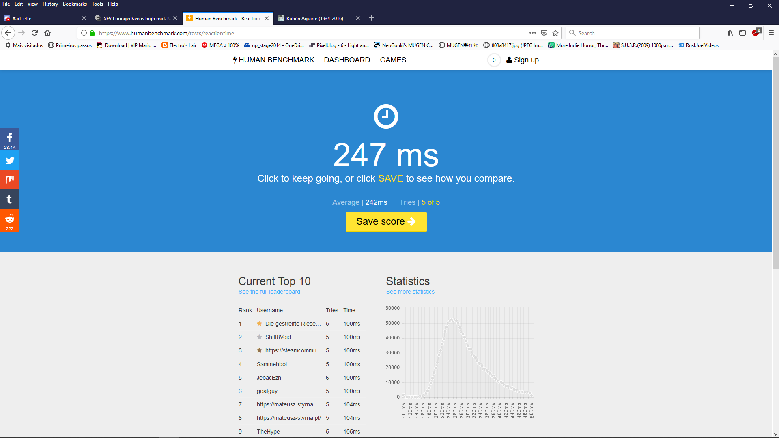
Task: Close the #art-ette tab
Action: [84, 18]
